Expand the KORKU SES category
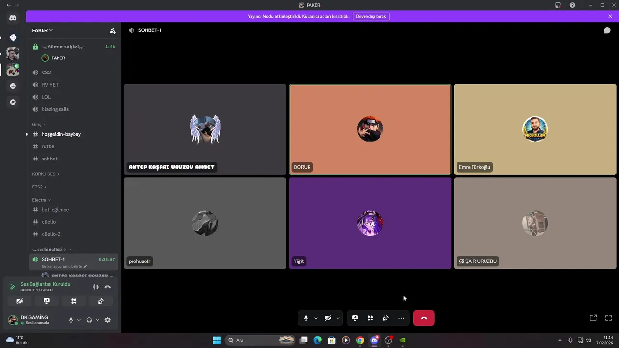Image resolution: width=619 pixels, height=348 pixels. tap(46, 174)
